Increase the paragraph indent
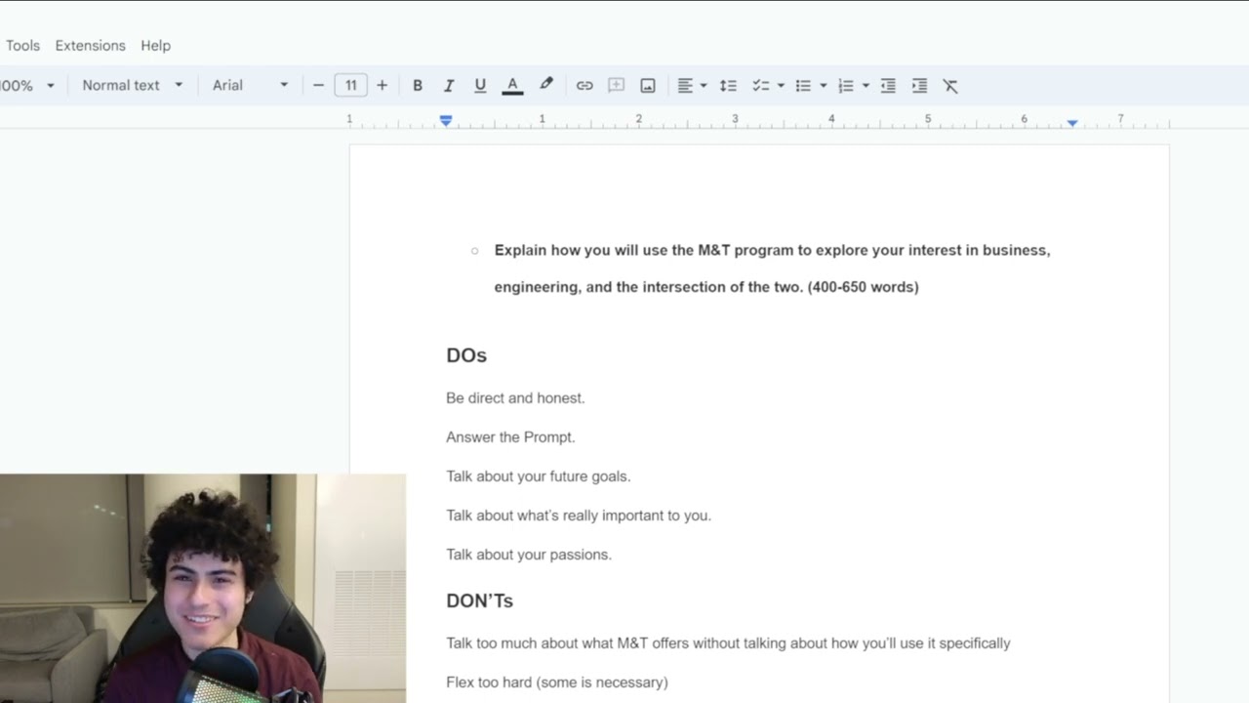Viewport: 1249px width, 703px height. tap(919, 86)
